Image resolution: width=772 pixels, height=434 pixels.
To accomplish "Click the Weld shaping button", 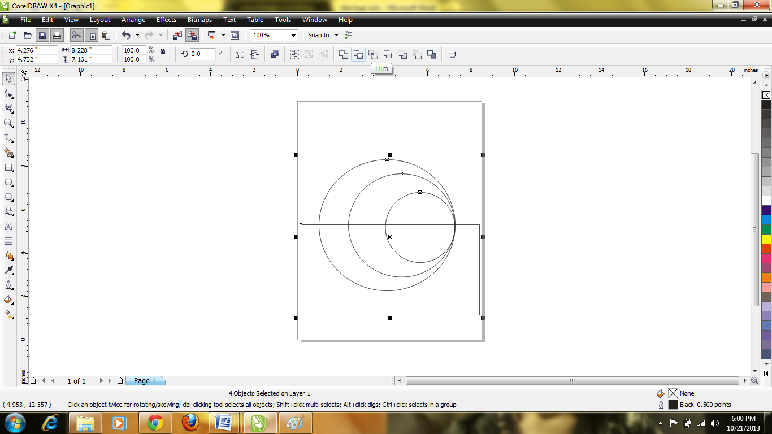I will (x=344, y=54).
